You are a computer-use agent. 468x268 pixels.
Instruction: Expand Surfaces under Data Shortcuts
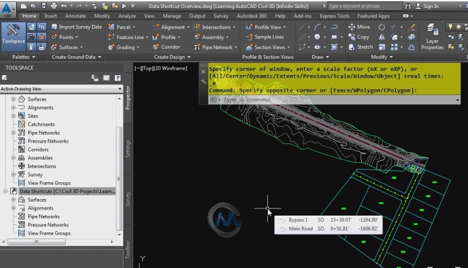pyautogui.click(x=13, y=200)
